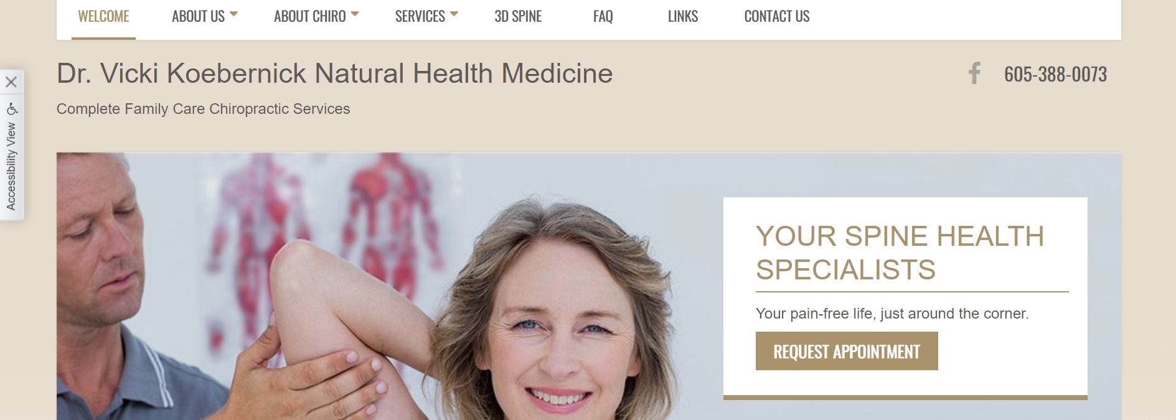Close the Accessibility View sidebar tab

(11, 82)
